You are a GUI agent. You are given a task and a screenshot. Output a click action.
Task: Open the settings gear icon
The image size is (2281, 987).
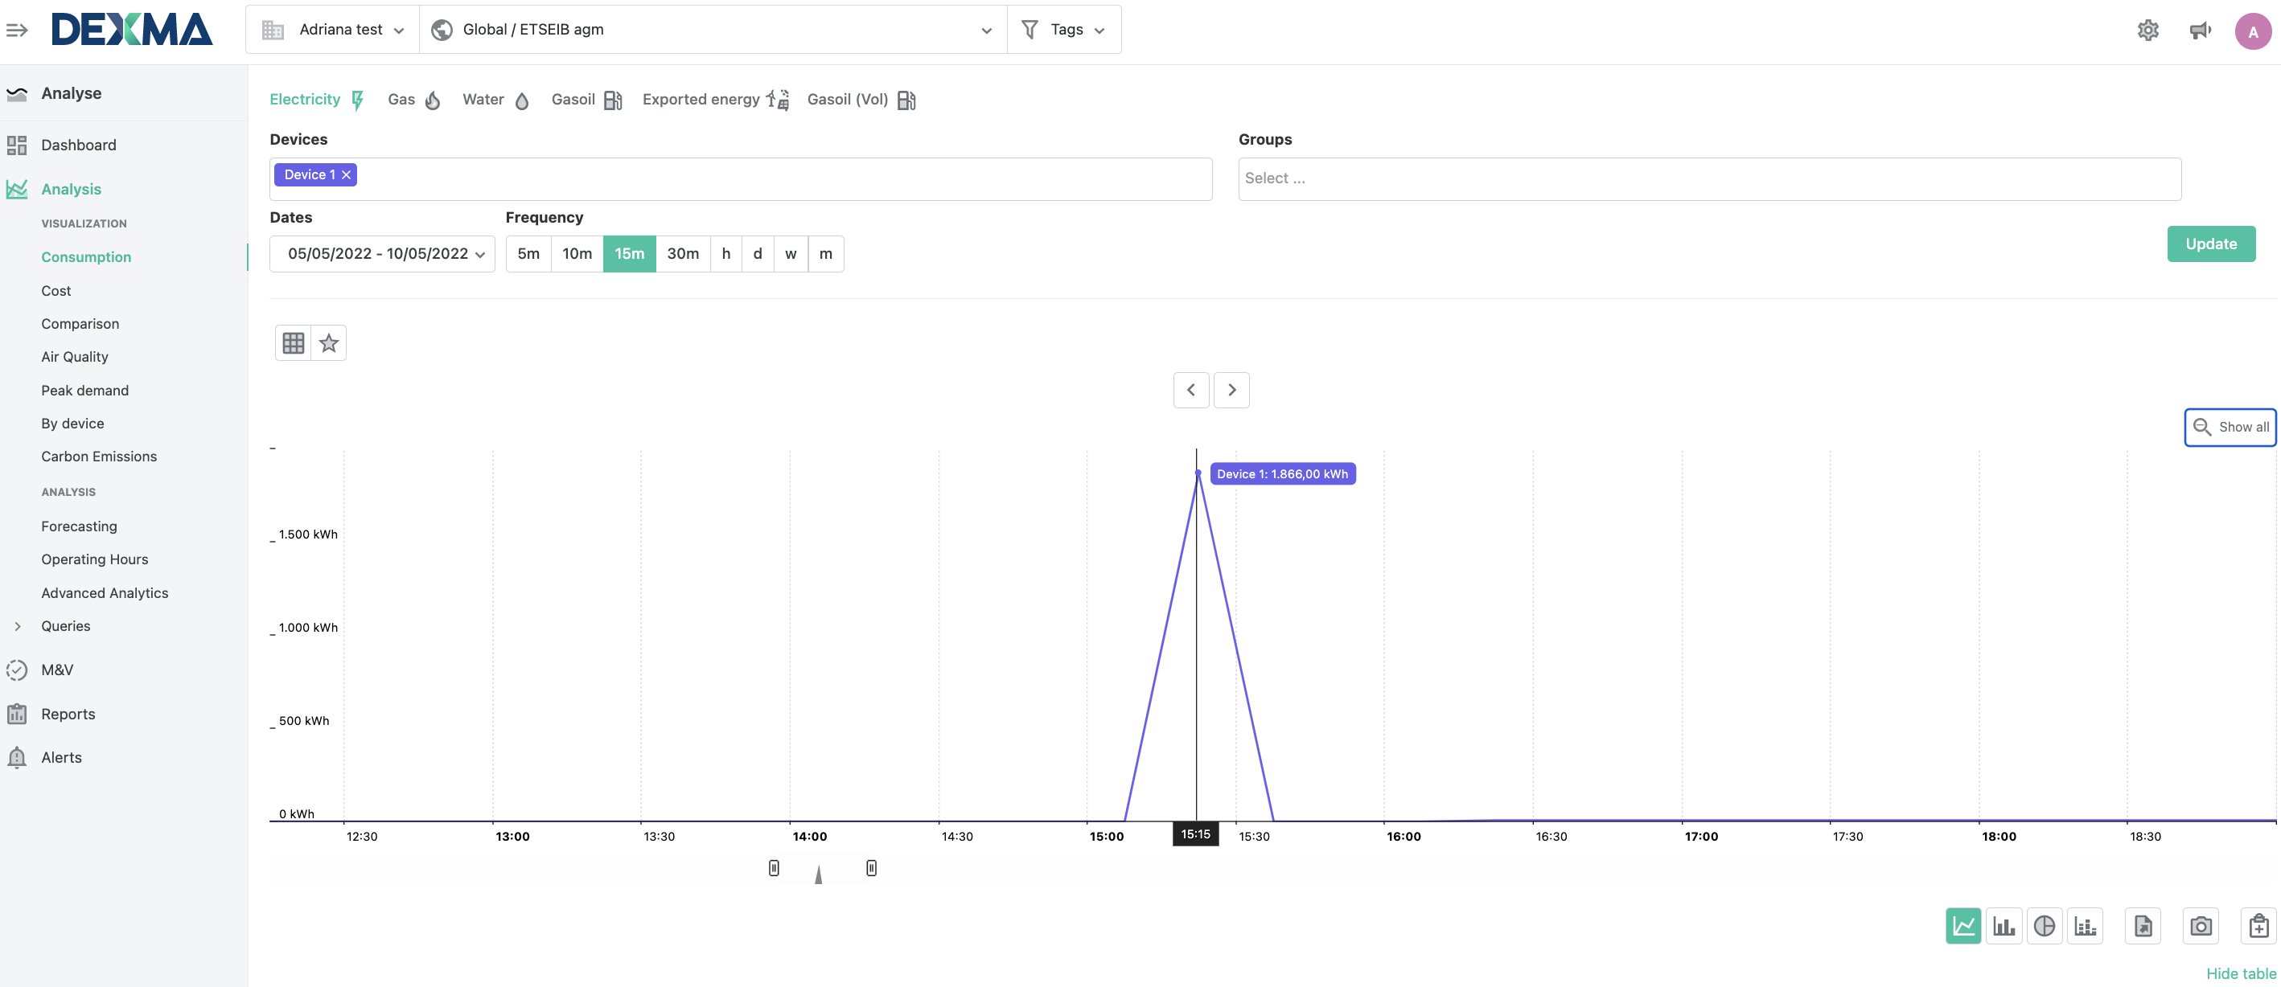pyautogui.click(x=2147, y=30)
